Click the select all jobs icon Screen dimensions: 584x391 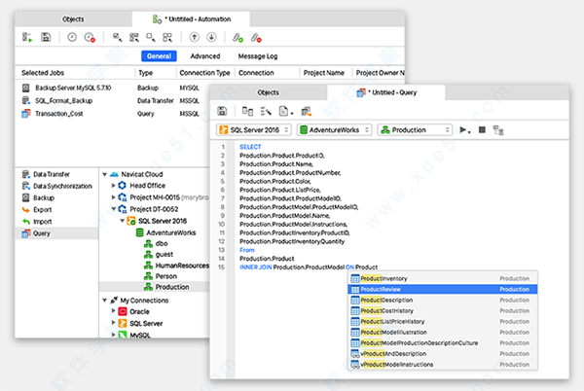tap(134, 37)
